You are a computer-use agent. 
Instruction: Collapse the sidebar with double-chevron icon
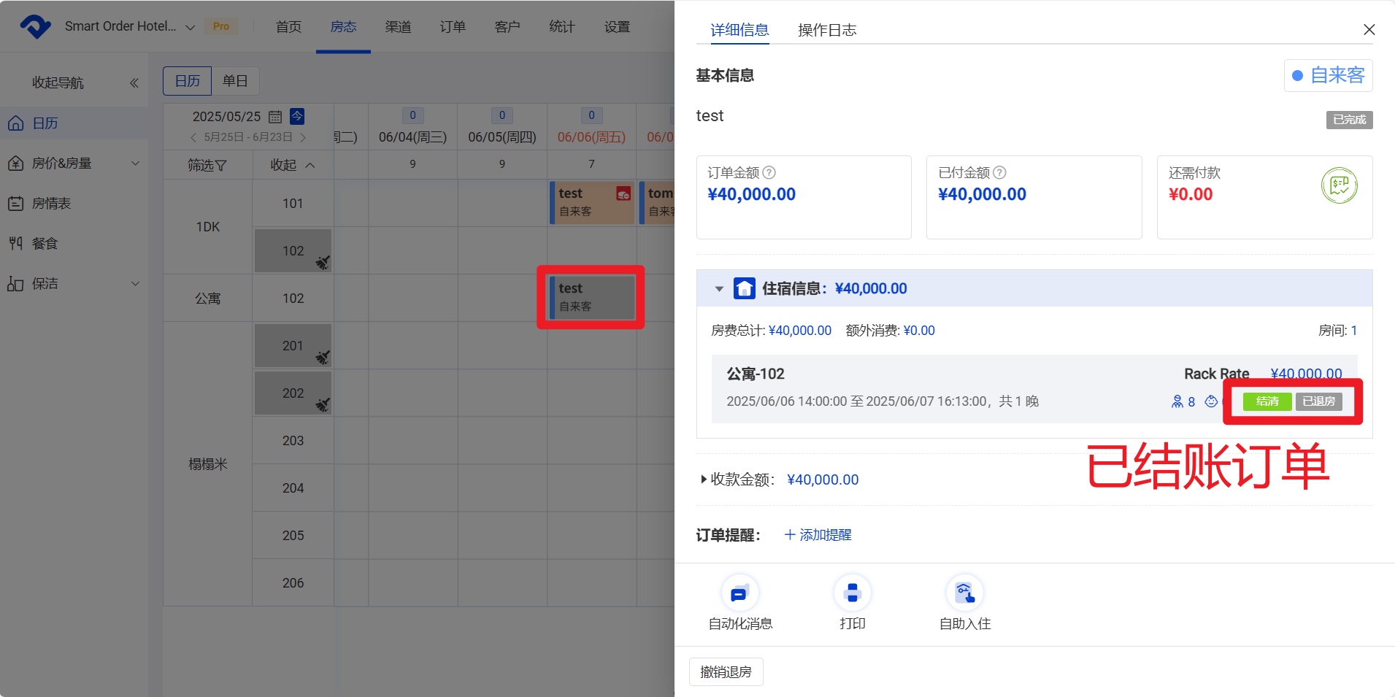134,83
